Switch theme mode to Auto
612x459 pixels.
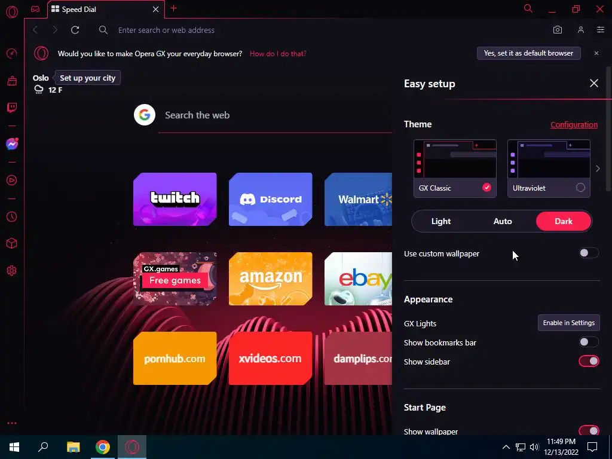(x=502, y=221)
